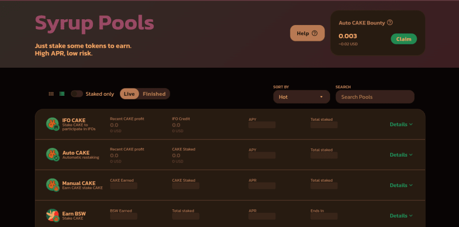Expand Details for Manual CAKE pool
The image size is (459, 227).
tap(401, 185)
